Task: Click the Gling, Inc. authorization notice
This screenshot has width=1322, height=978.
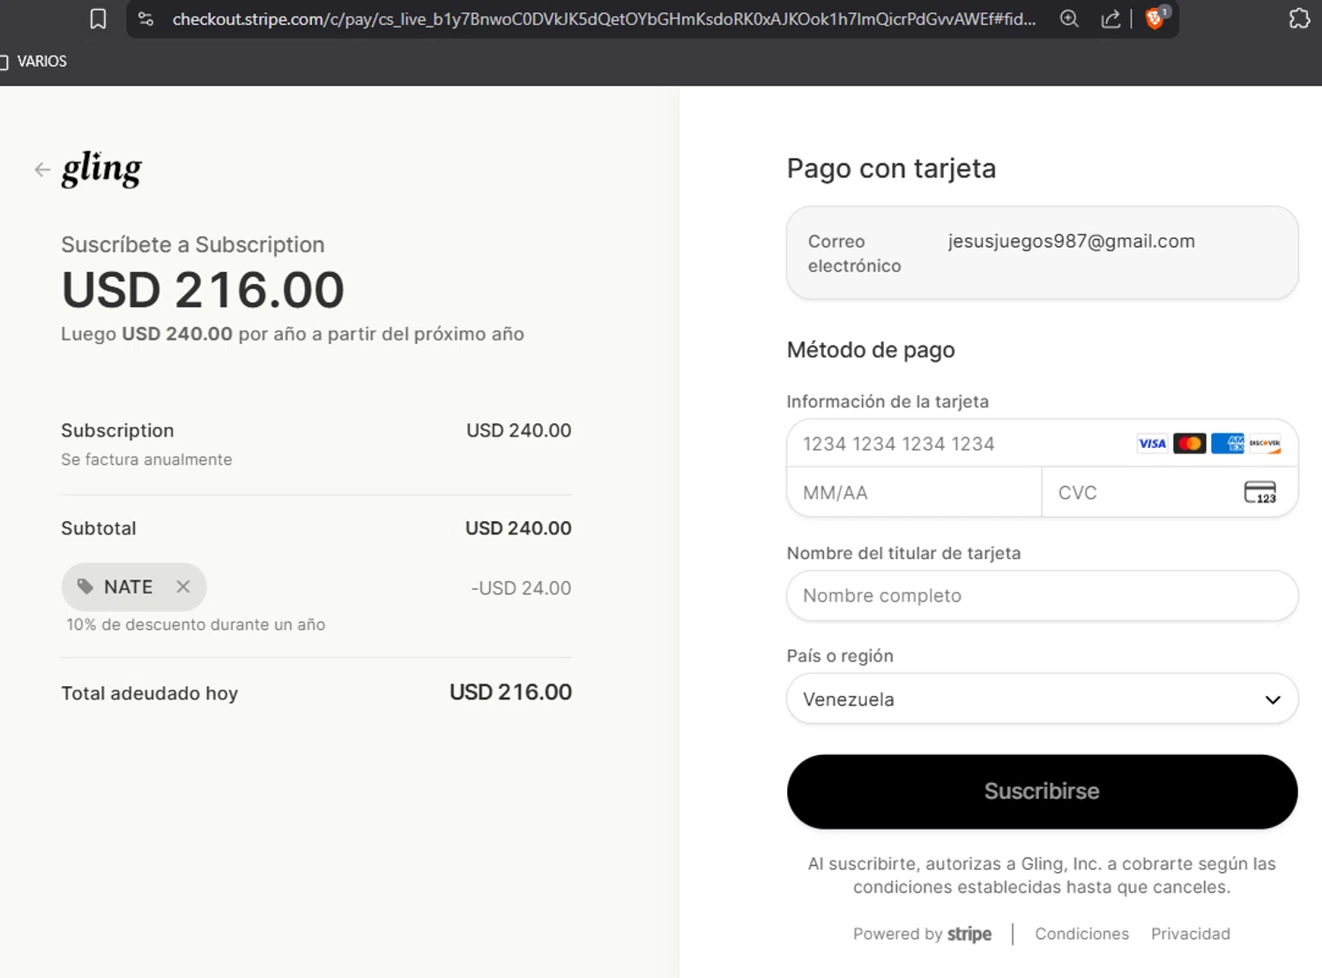Action: click(1042, 875)
